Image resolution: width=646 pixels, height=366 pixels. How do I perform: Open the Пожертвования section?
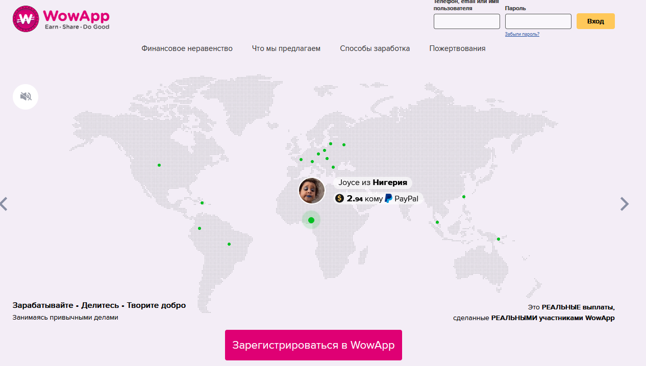[x=457, y=48]
